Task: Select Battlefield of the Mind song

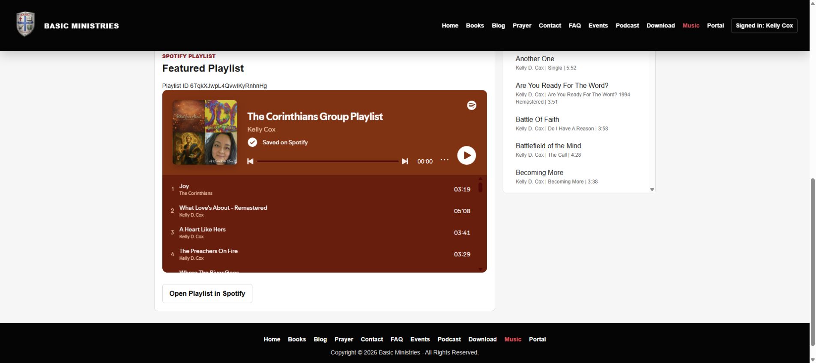Action: 548,146
